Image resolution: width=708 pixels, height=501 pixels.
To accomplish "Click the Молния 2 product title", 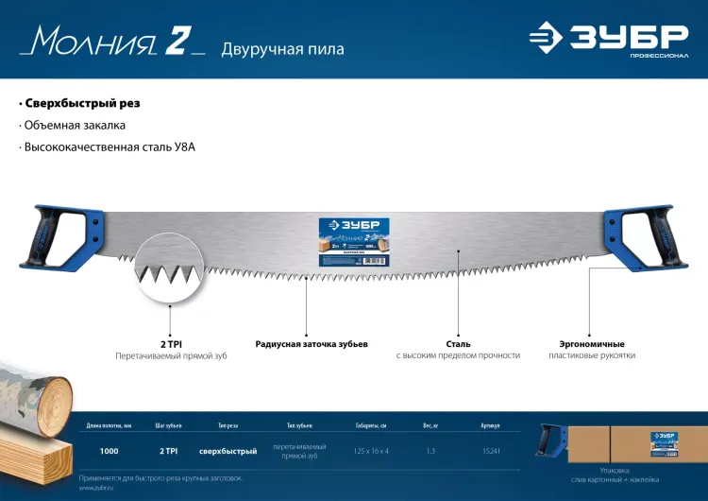I will pyautogui.click(x=112, y=42).
